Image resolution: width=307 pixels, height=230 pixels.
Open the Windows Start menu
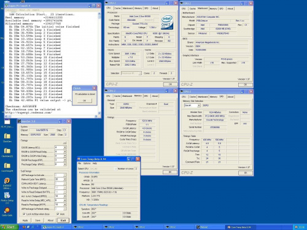click(9, 227)
